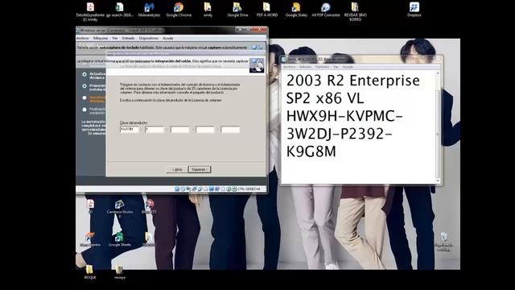Click the 'SP2 x86 VL' line in Notepad
Viewport: 515px width, 290px height.
pyautogui.click(x=325, y=98)
